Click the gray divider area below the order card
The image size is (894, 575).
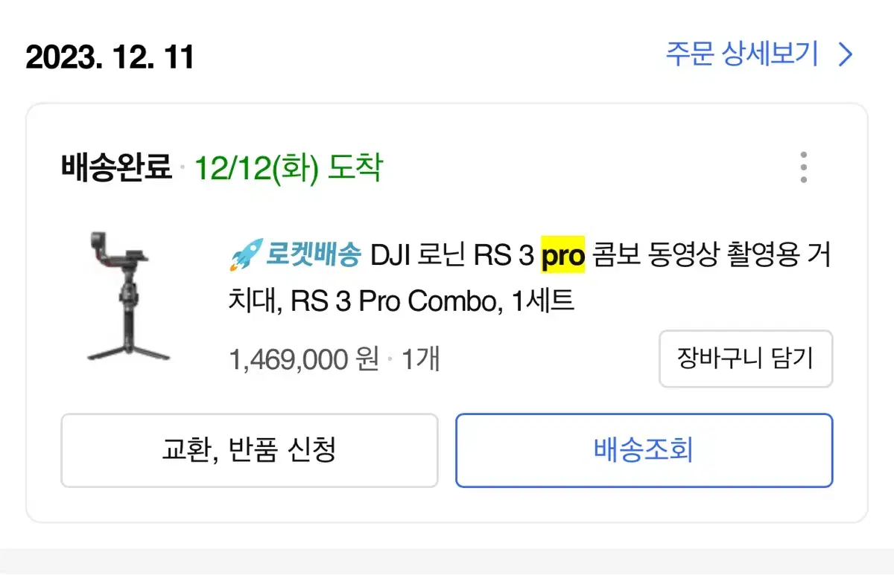[447, 562]
